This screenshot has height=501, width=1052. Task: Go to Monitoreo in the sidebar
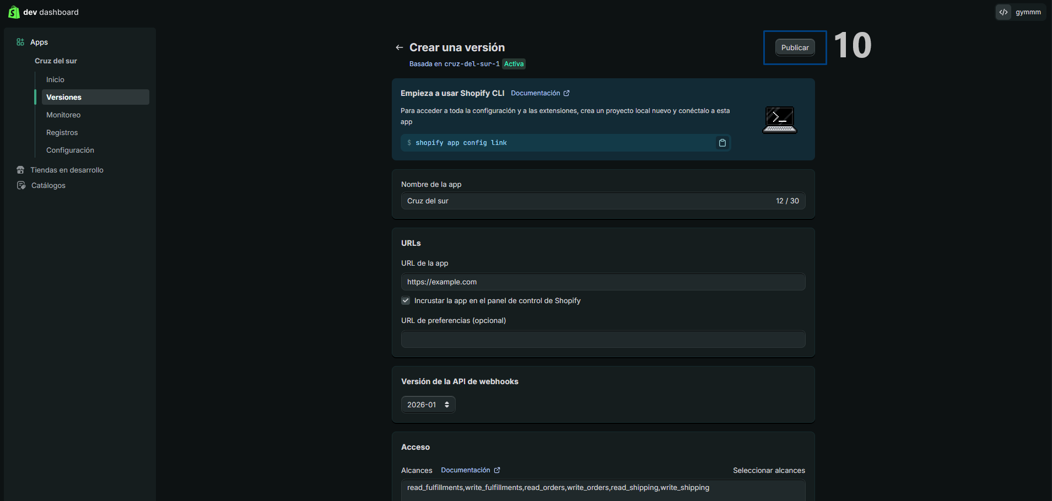[63, 115]
